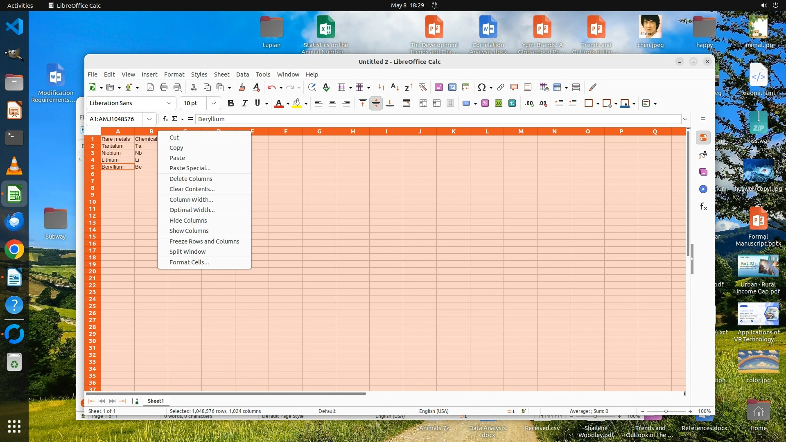Open the font size dropdown
Image resolution: width=786 pixels, height=442 pixels.
pyautogui.click(x=213, y=104)
